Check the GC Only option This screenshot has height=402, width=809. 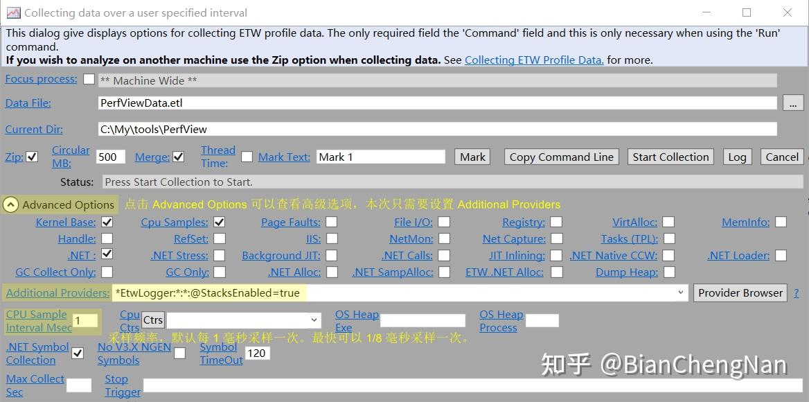click(x=219, y=272)
